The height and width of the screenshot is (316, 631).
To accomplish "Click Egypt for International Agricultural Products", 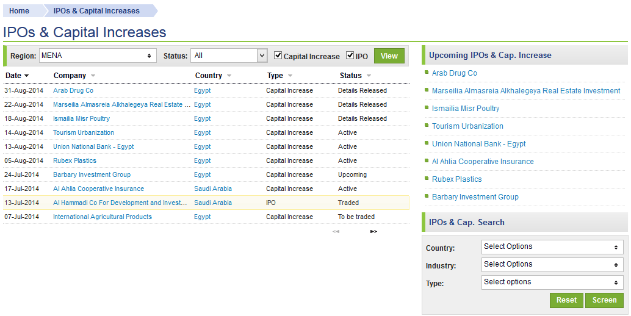I will (x=203, y=217).
